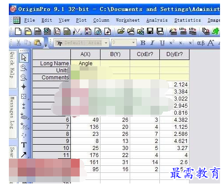
Task: Click the Open Template icon
Action: 131,31
